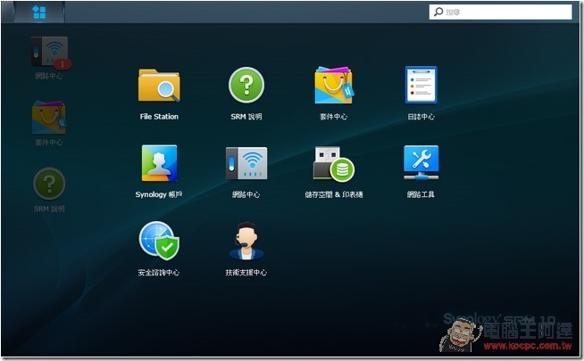584x361 pixels.
Task: Click the magnifier icon in search box
Action: pyautogui.click(x=438, y=12)
